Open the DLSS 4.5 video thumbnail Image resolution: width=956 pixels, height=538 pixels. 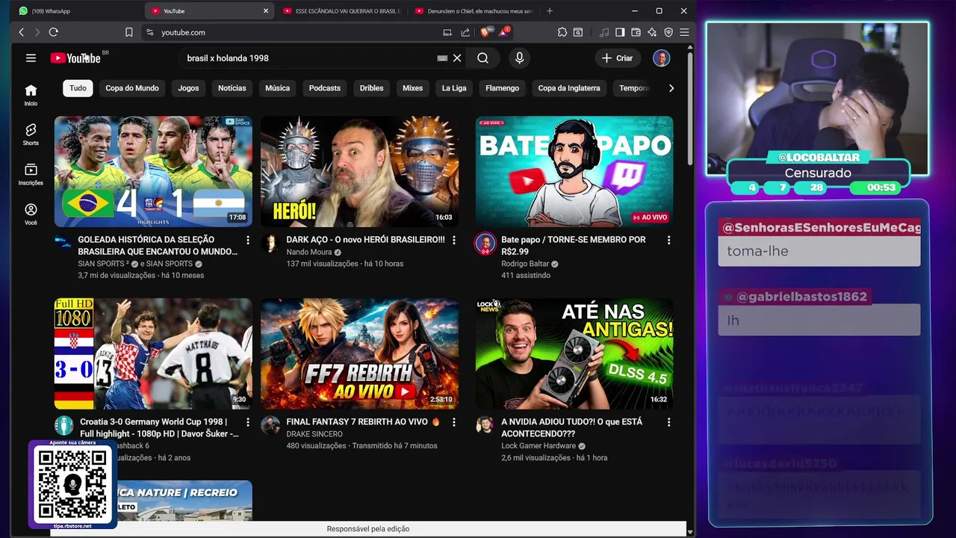point(574,353)
